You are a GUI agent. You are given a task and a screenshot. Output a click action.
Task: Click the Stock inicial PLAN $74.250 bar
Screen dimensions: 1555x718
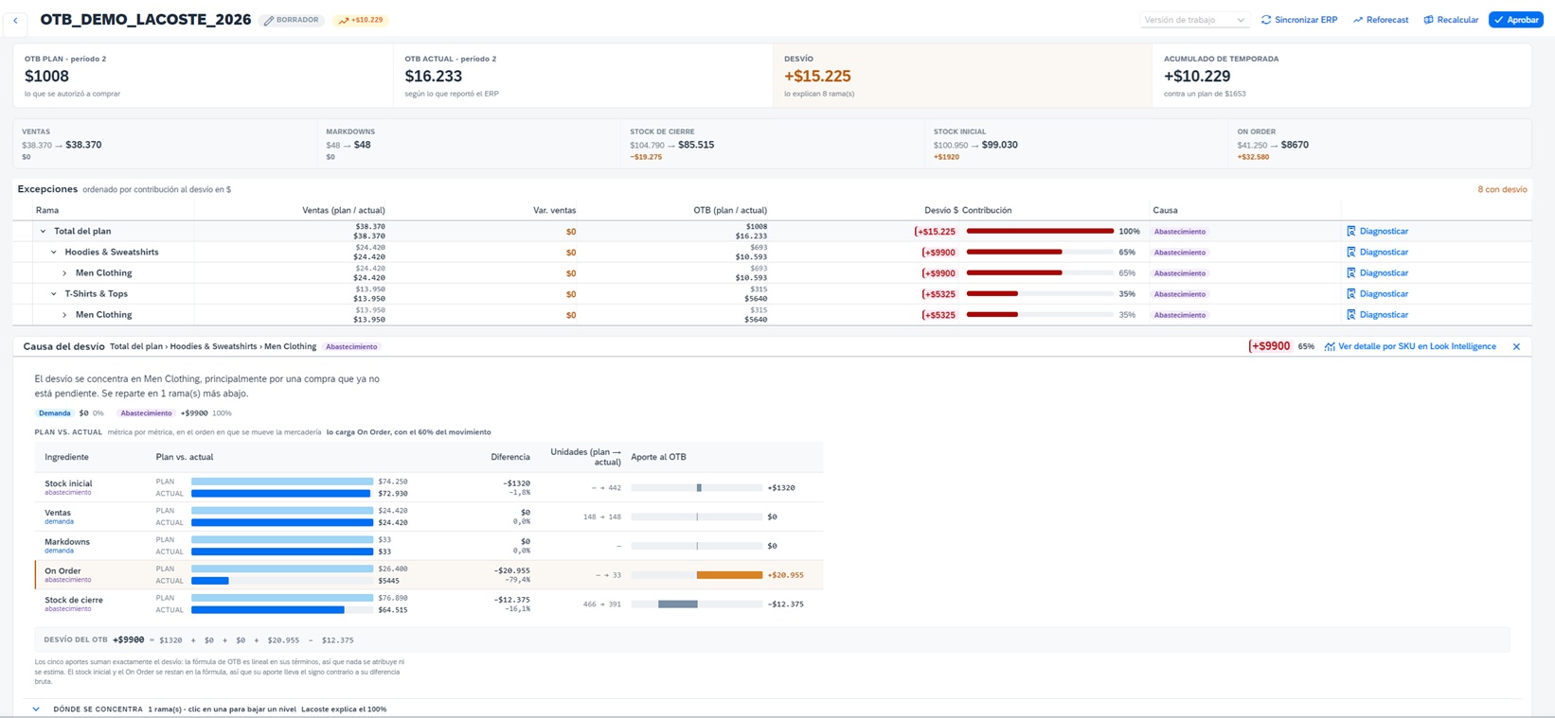[282, 482]
